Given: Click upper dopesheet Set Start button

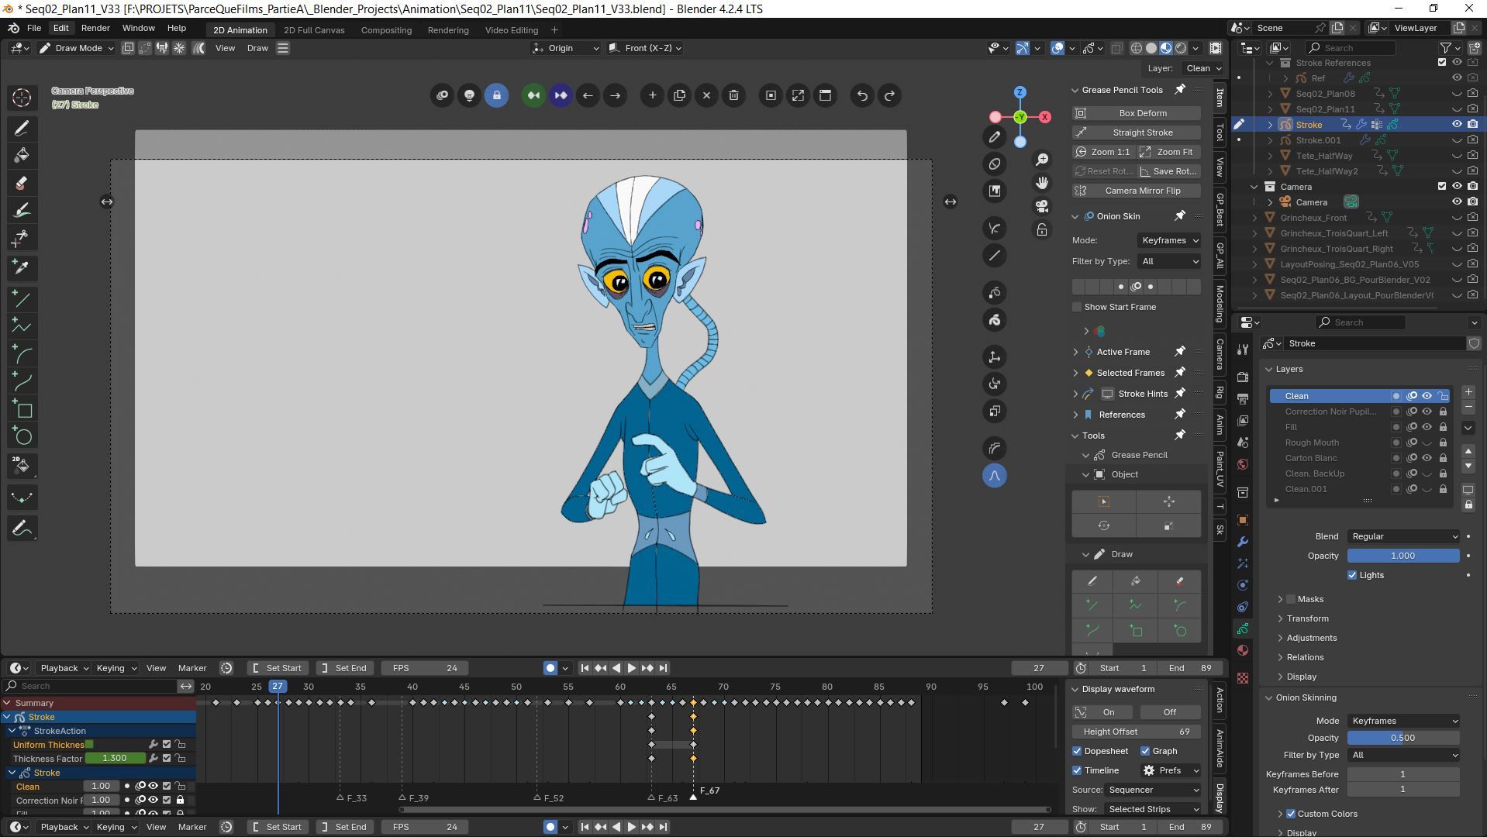Looking at the screenshot, I should (x=278, y=668).
